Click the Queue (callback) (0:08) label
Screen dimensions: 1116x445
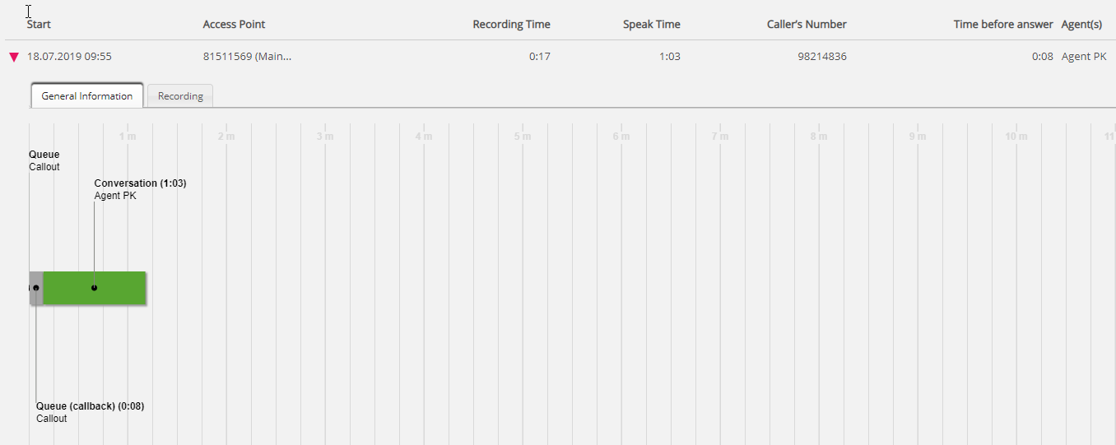[91, 406]
